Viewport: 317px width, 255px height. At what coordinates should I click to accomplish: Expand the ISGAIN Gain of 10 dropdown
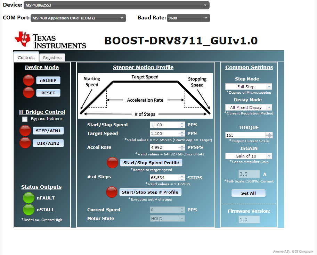pos(249,156)
